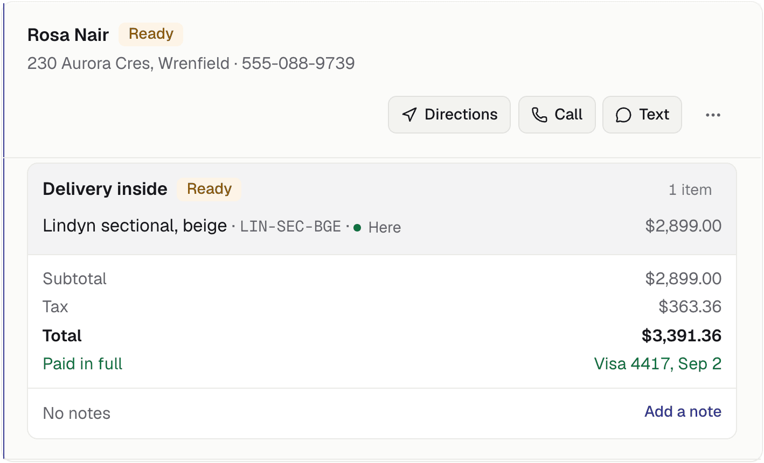Open the three-dot more options menu
The width and height of the screenshot is (764, 463).
pyautogui.click(x=713, y=115)
